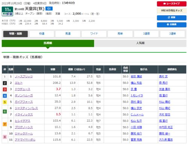Switch to the 3連単 odds tab
Screen dimensions: 188x145
pos(173,34)
